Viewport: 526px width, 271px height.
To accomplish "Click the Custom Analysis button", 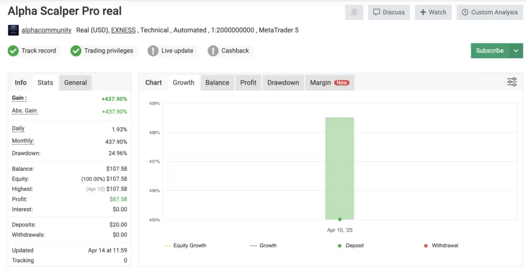I will click(x=490, y=12).
